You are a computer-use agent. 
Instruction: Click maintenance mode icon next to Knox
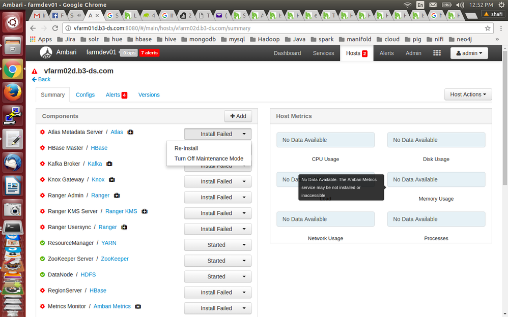[112, 179]
